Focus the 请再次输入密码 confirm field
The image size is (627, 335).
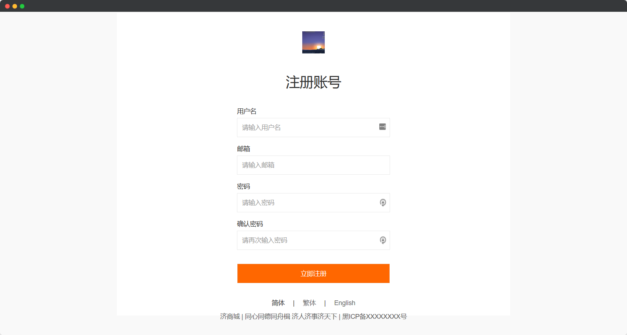point(313,240)
